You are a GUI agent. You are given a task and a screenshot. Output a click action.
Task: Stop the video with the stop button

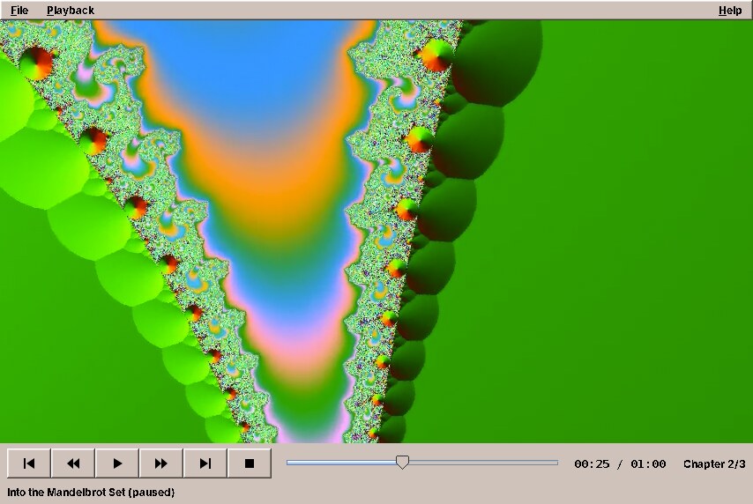click(250, 463)
